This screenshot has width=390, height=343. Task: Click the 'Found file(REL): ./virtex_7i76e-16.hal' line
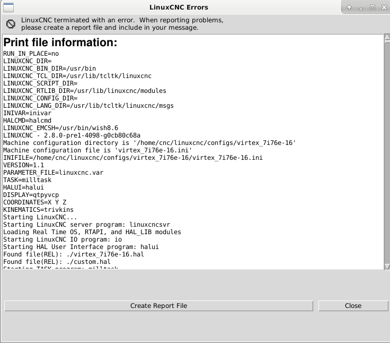74,254
